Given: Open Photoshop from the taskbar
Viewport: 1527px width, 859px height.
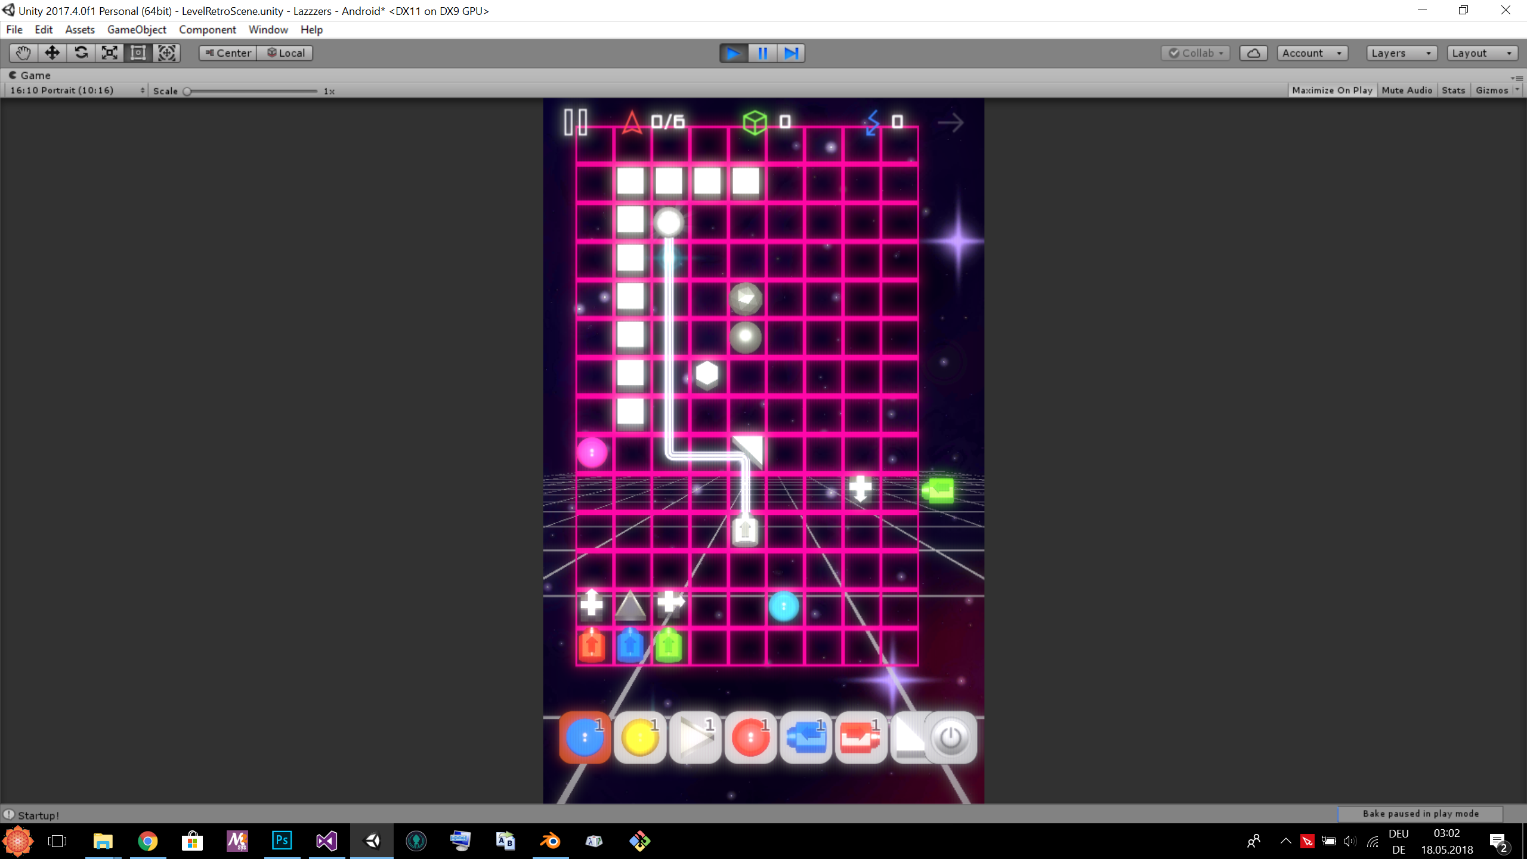Looking at the screenshot, I should tap(282, 841).
